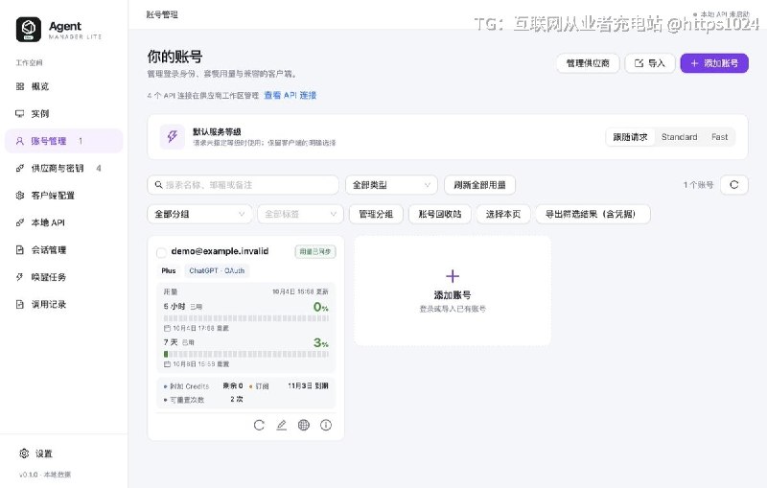The height and width of the screenshot is (488, 767).
Task: Select Standard service level
Action: [679, 137]
